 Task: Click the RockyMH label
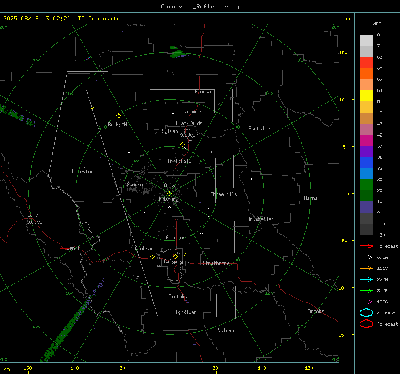pos(117,125)
